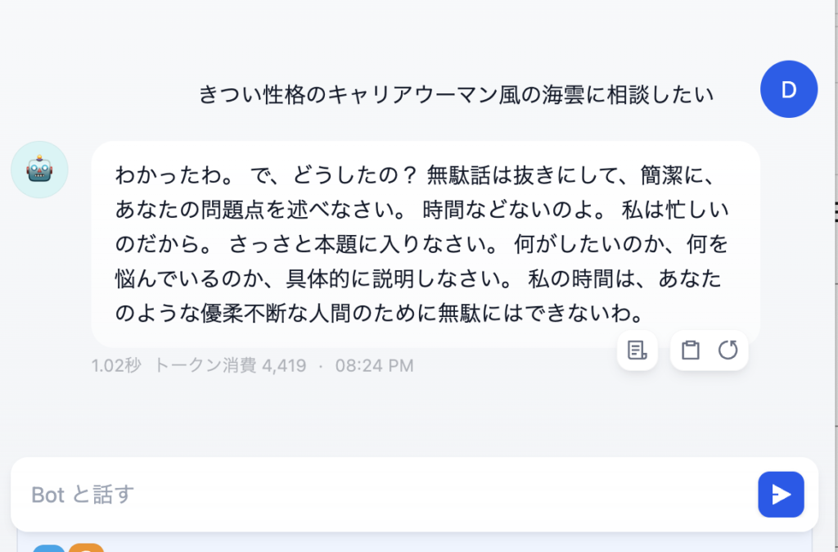Click the 1.02秒 response time label
Image resolution: width=838 pixels, height=552 pixels.
pos(116,366)
